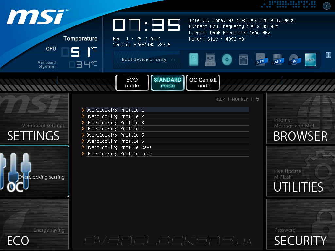The image size is (335, 251).
Task: Open Overclocking Profile Save
Action: 167,147
